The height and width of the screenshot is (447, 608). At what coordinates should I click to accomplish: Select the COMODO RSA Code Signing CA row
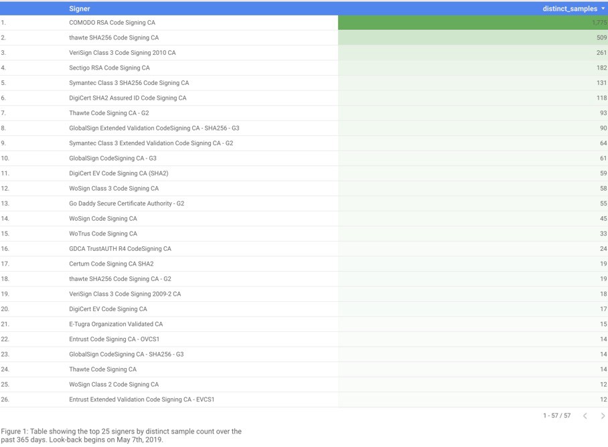click(112, 23)
